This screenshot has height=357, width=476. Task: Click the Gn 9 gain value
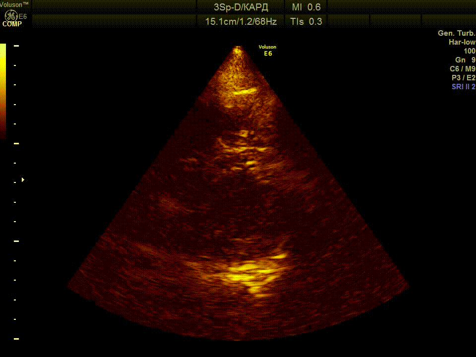(465, 60)
